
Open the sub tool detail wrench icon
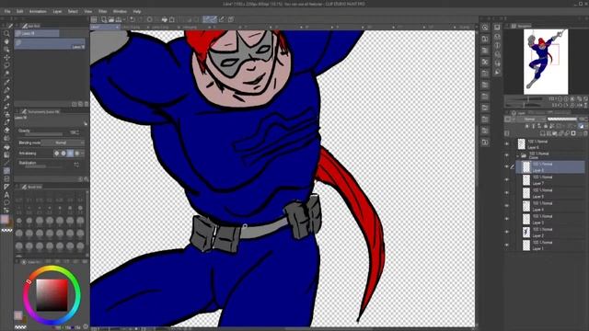pos(87,179)
